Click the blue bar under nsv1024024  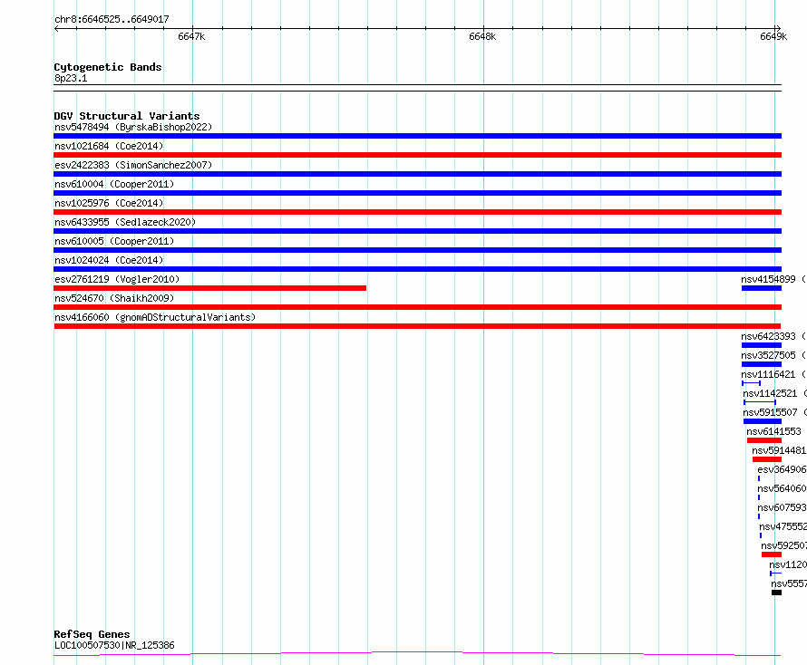[417, 269]
